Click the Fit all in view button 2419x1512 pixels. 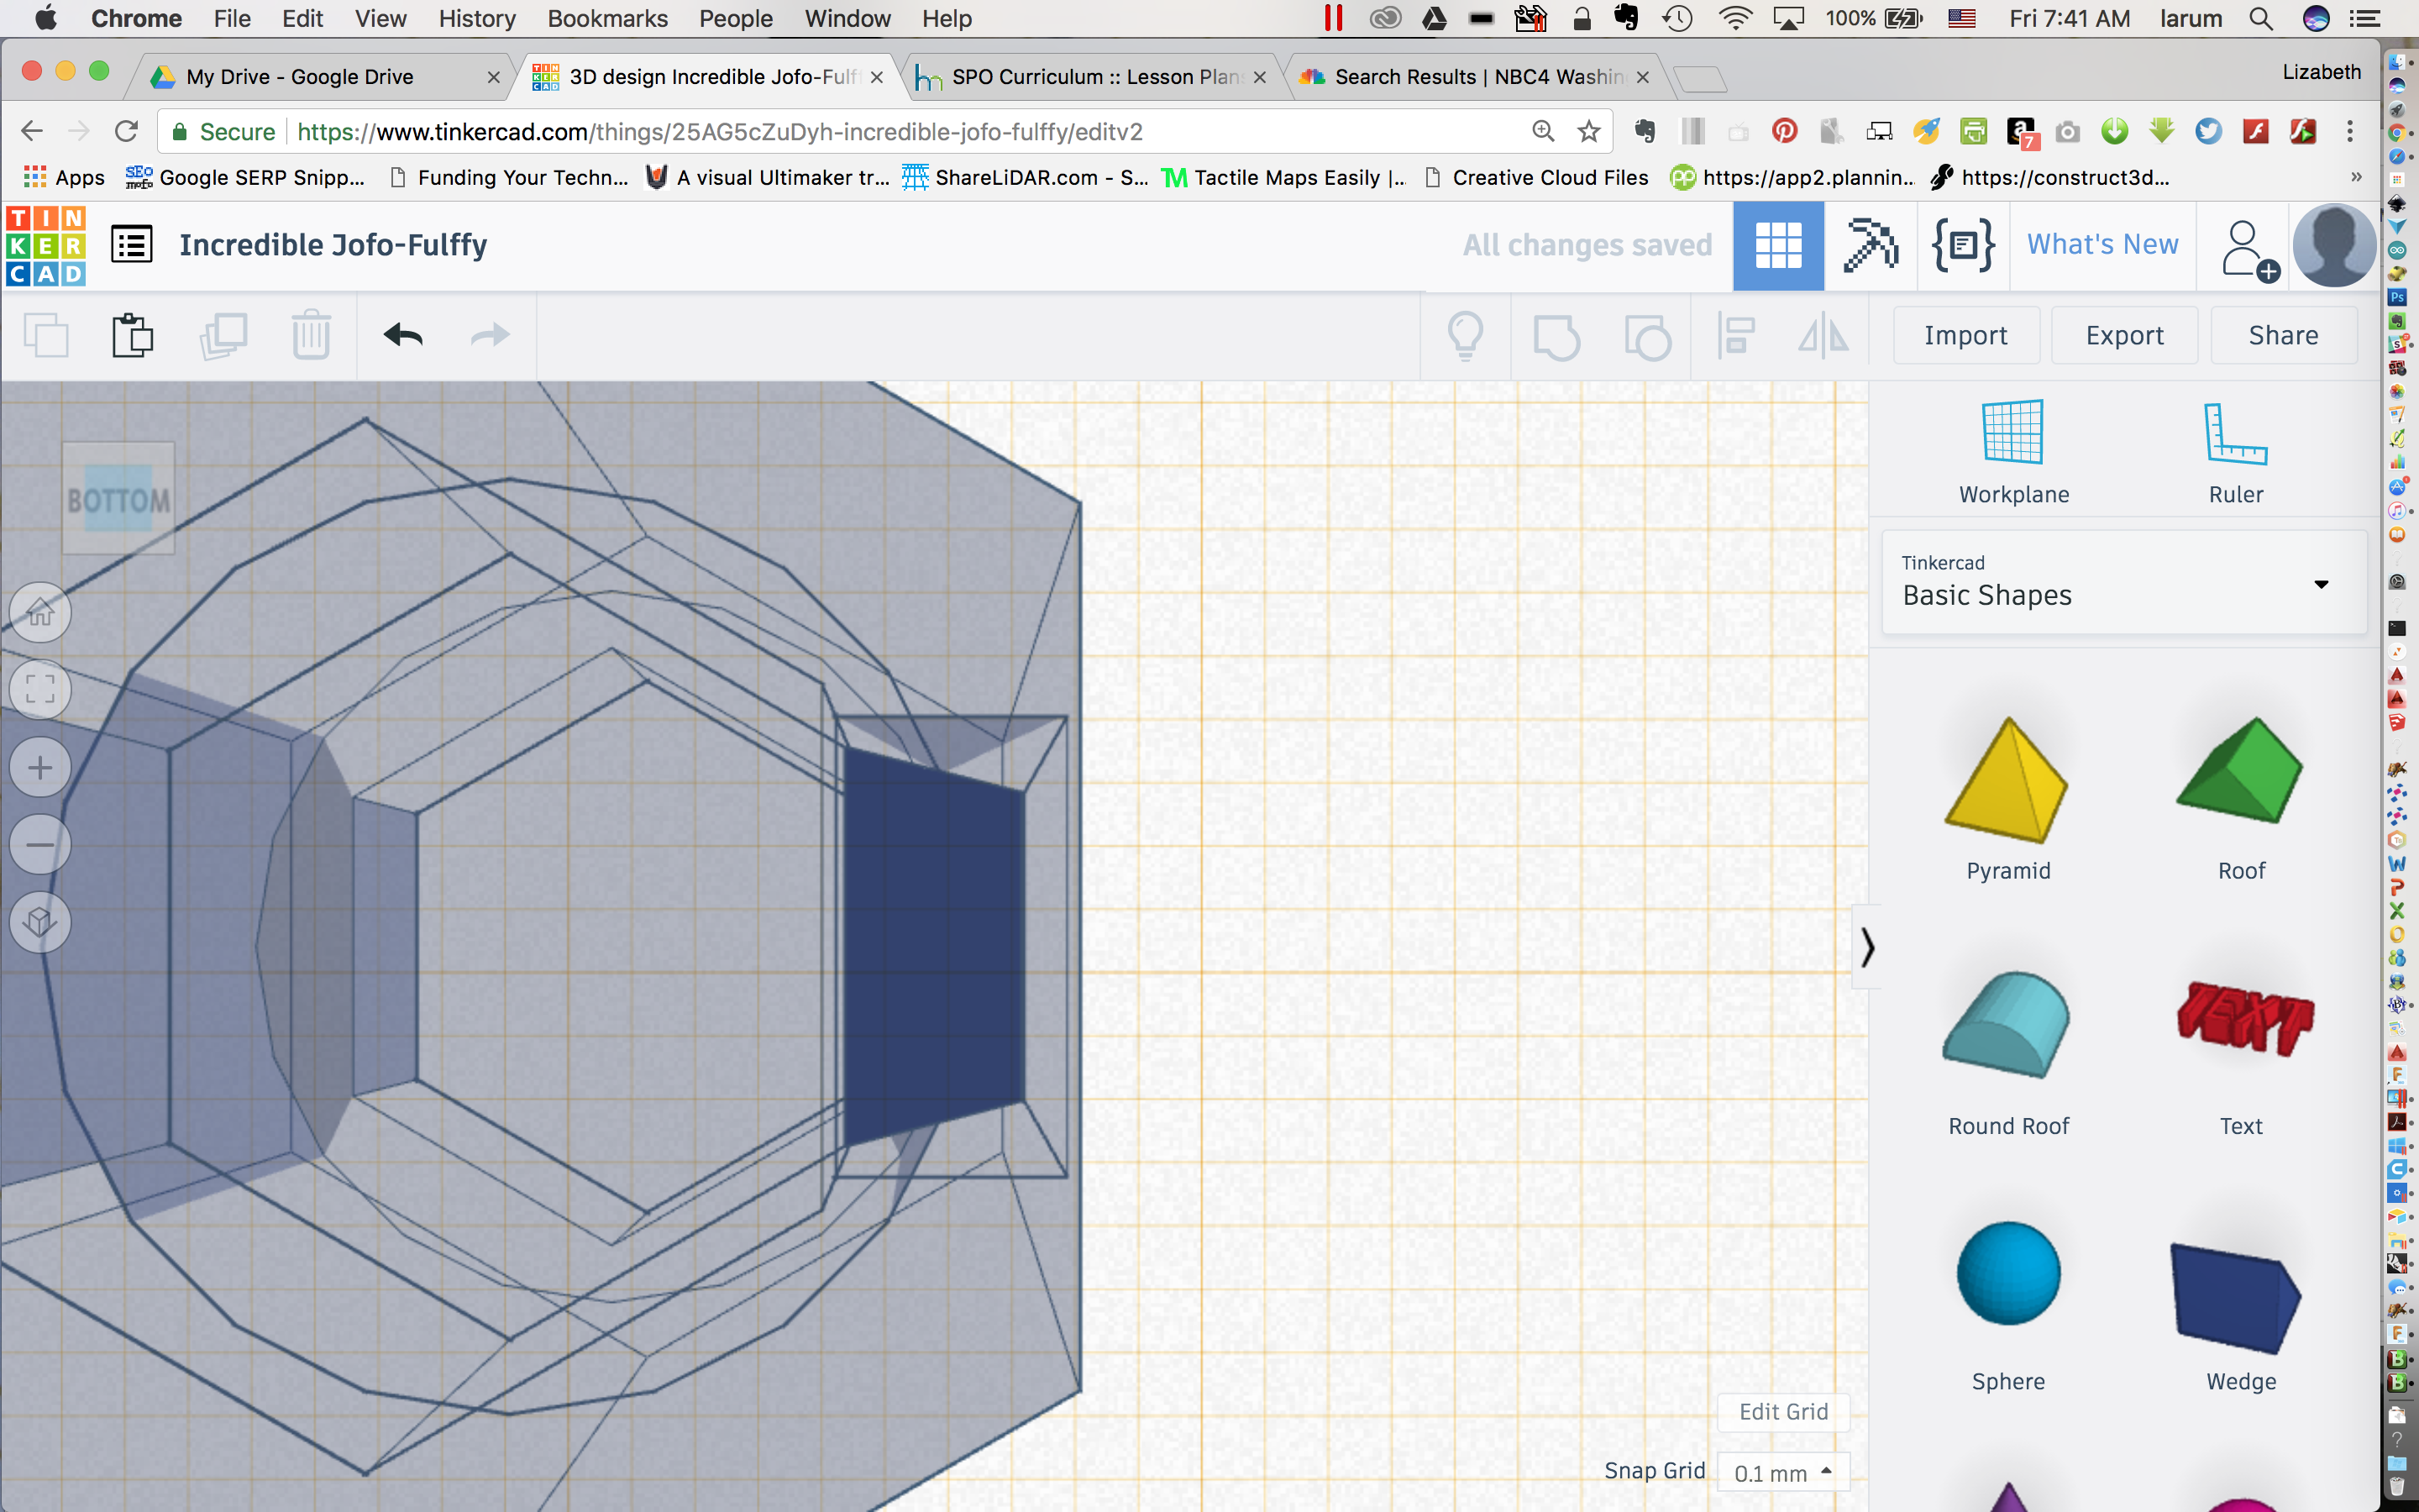click(x=40, y=689)
